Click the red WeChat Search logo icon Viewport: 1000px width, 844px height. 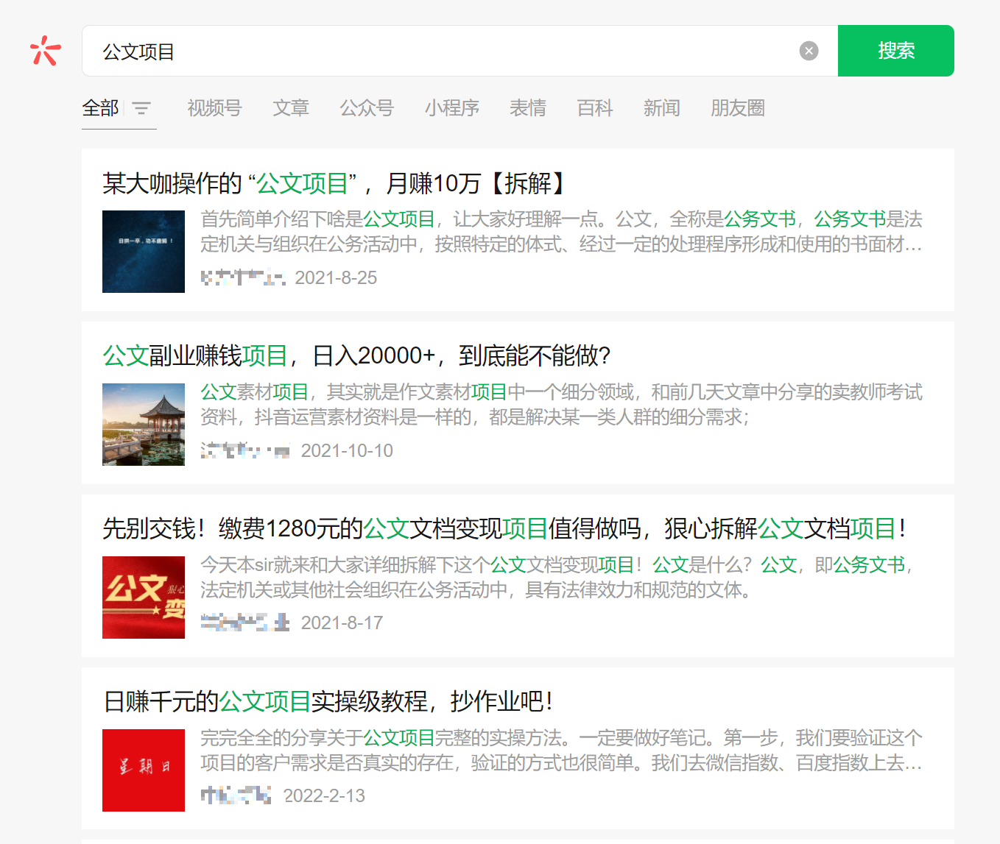pyautogui.click(x=45, y=51)
